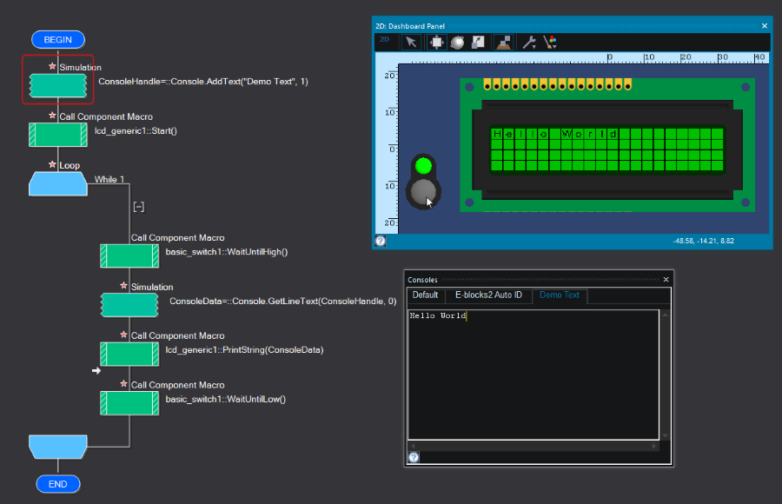The width and height of the screenshot is (782, 504).
Task: Click basic_switch1::WaitUntilHigh() label
Action: (227, 252)
